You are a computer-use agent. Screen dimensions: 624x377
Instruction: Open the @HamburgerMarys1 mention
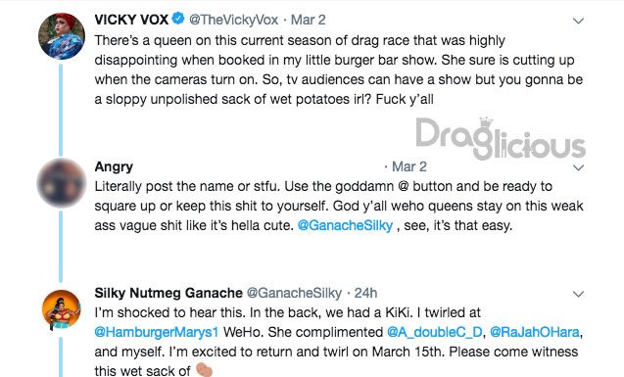coord(157,332)
